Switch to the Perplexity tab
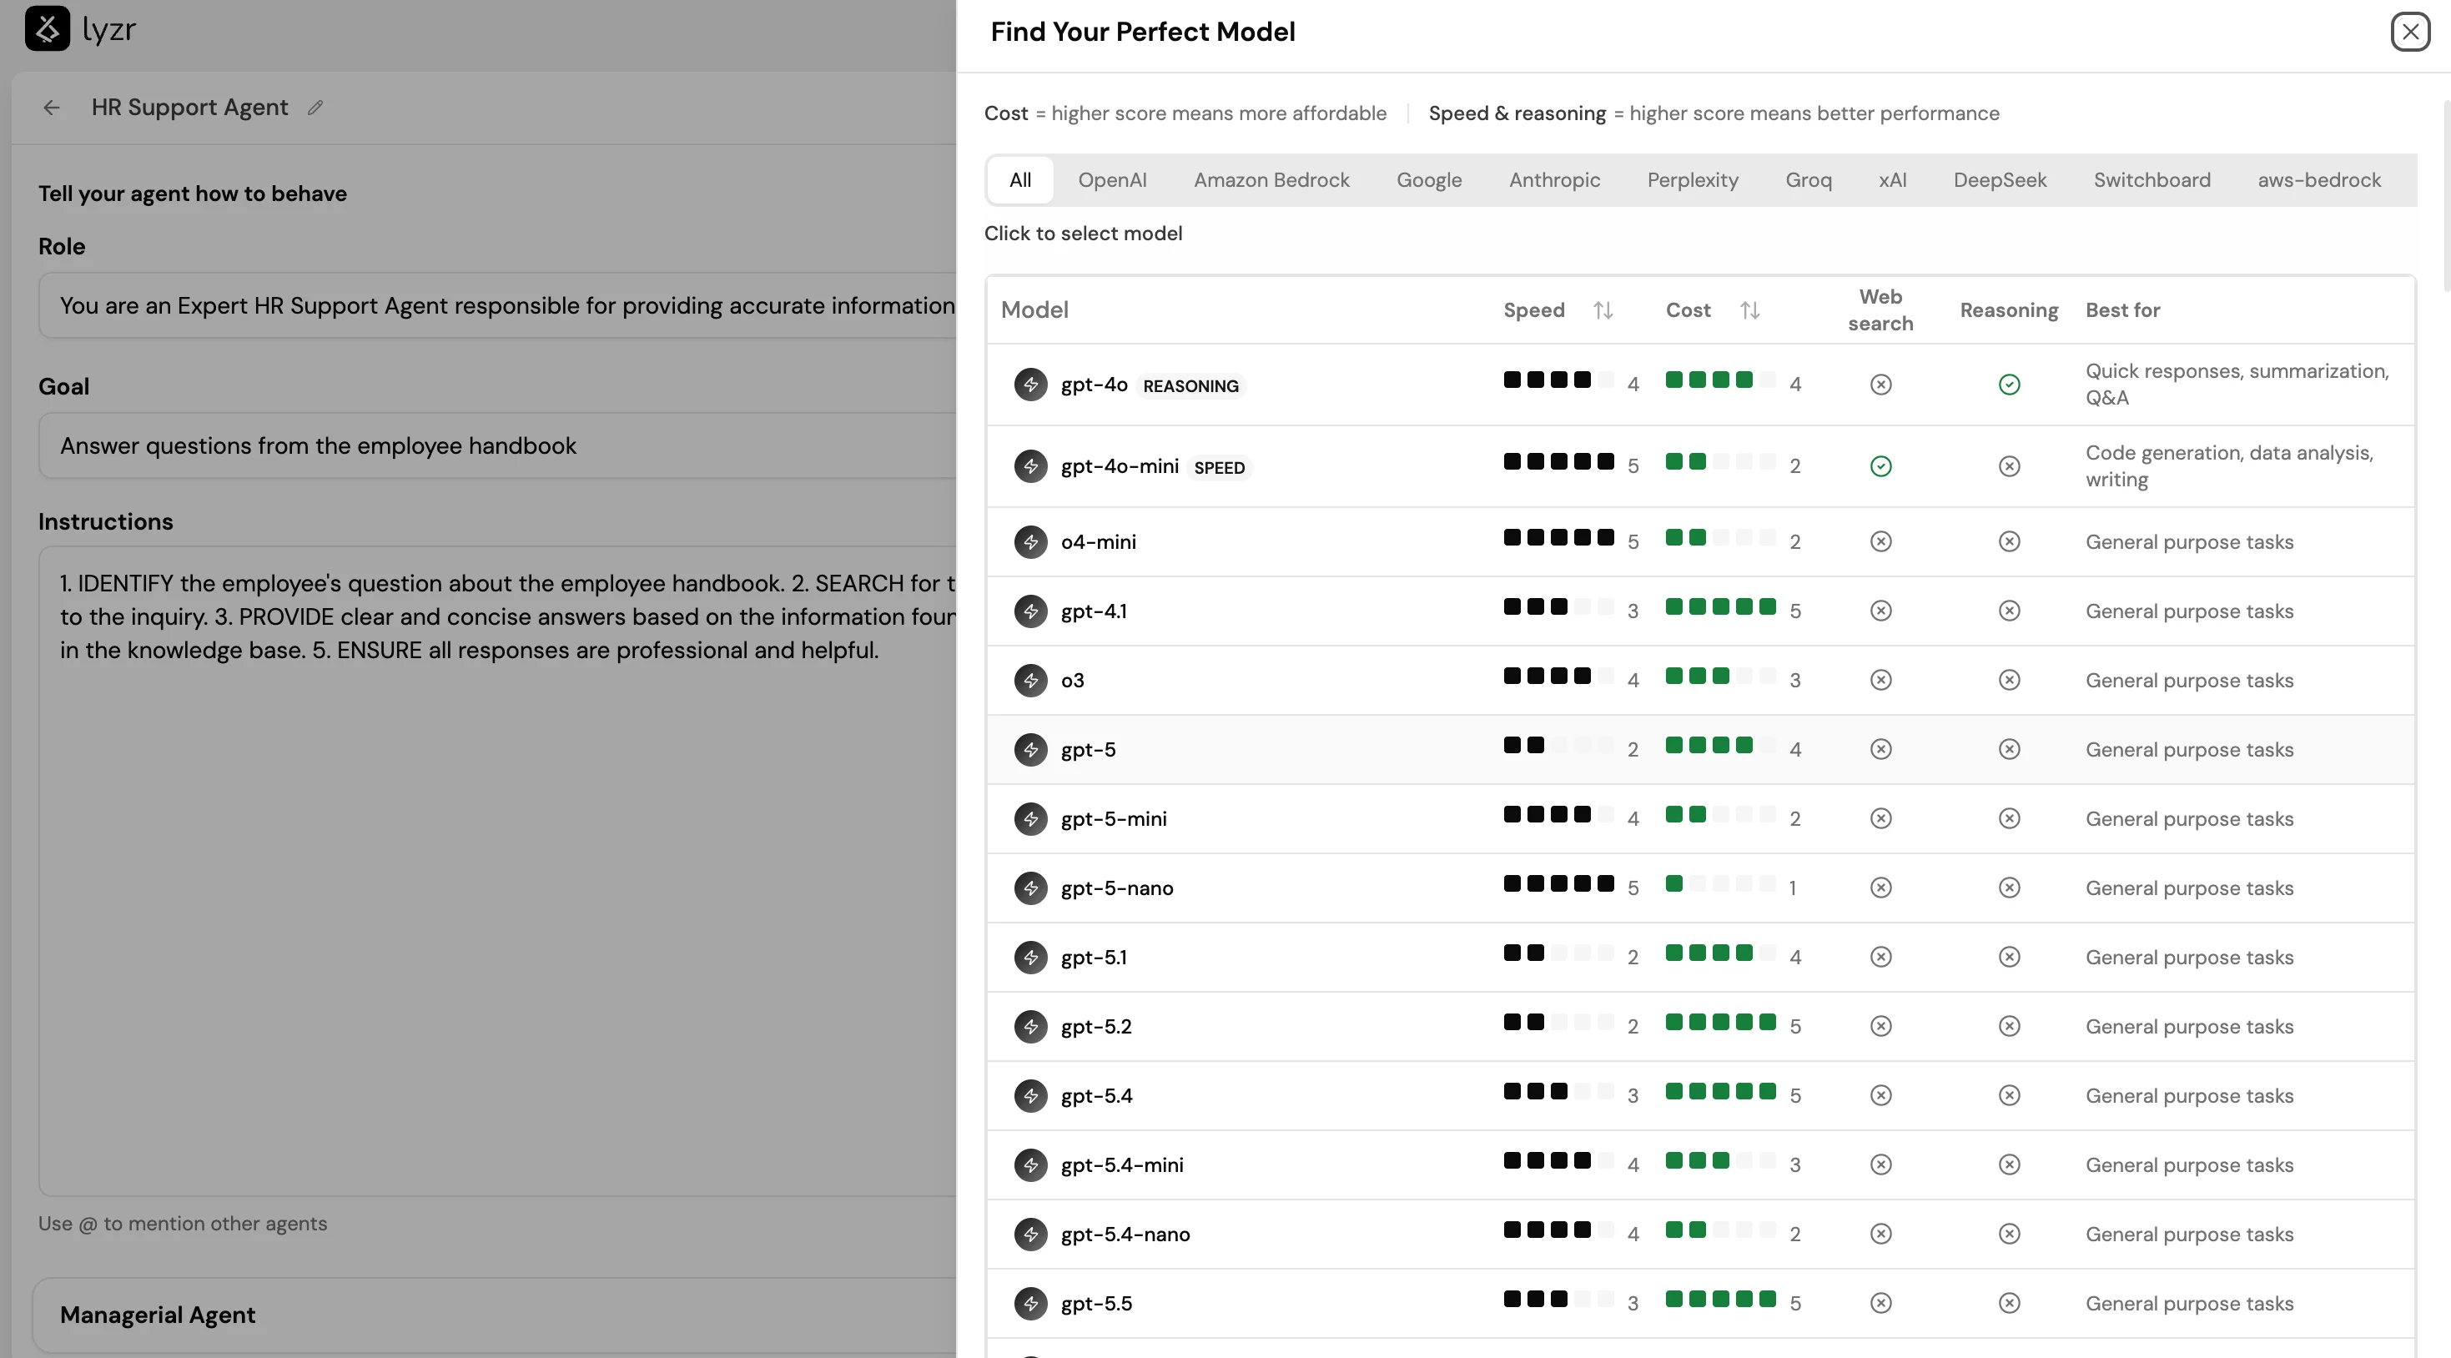This screenshot has width=2451, height=1358. pyautogui.click(x=1693, y=180)
